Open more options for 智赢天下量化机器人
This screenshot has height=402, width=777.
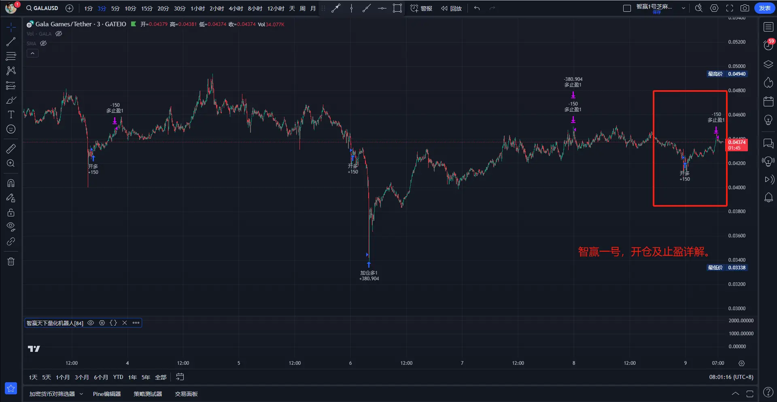pyautogui.click(x=136, y=323)
